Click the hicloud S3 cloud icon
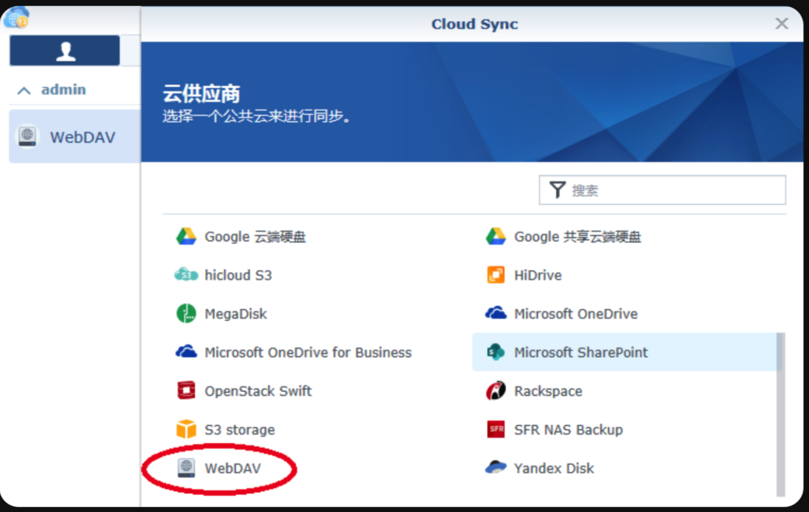809x512 pixels. coord(186,275)
